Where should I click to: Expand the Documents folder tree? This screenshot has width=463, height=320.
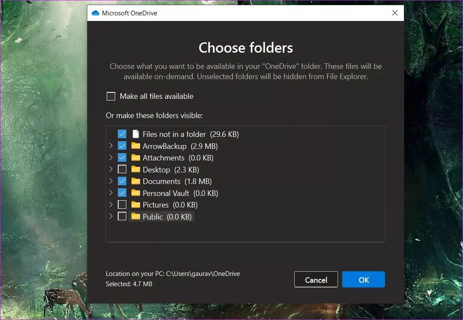coord(111,181)
